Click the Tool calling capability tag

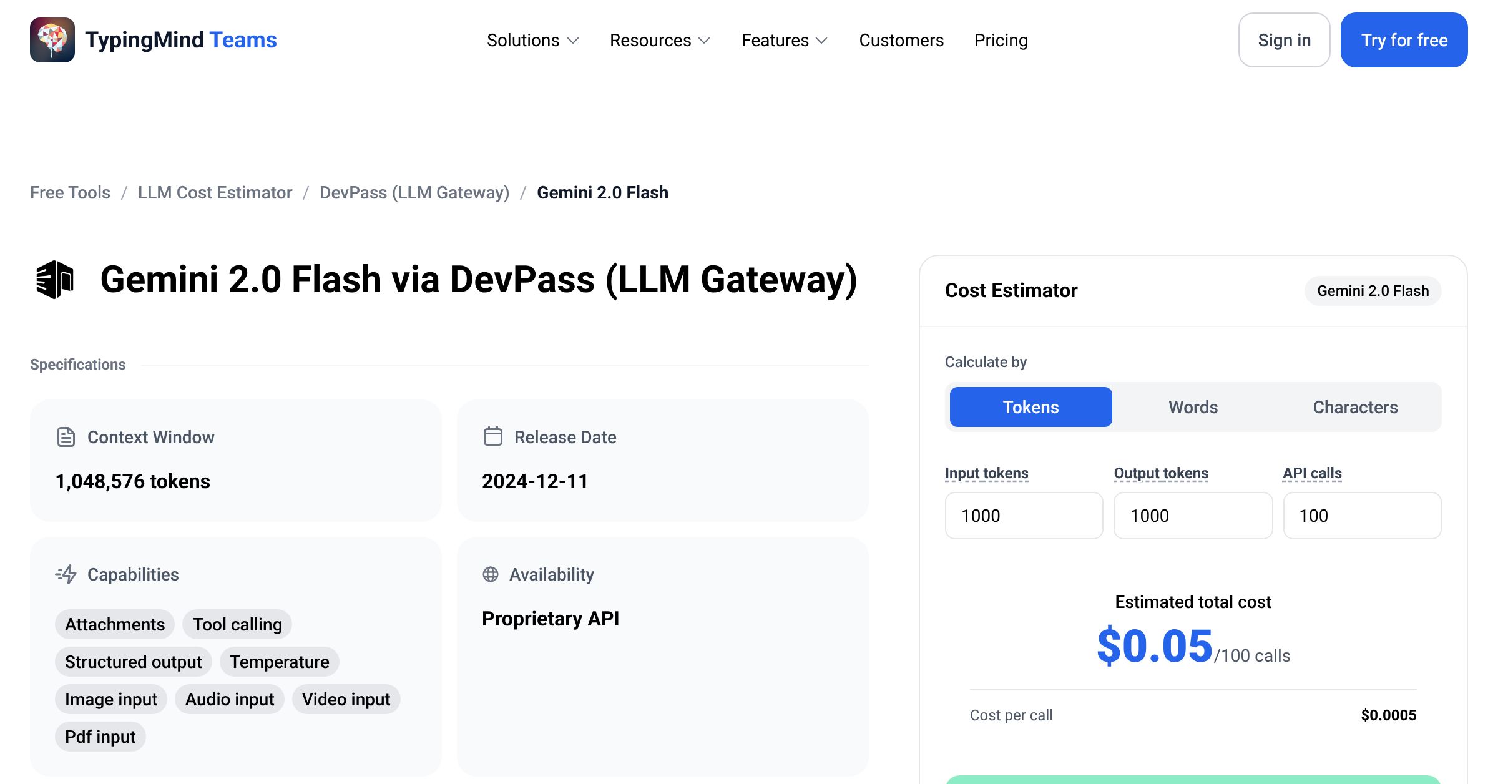click(x=237, y=624)
